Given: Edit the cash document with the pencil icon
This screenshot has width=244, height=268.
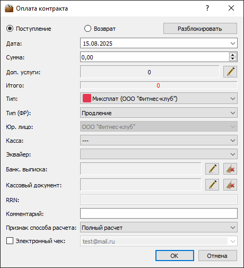Looking at the screenshot, I should (x=212, y=185).
